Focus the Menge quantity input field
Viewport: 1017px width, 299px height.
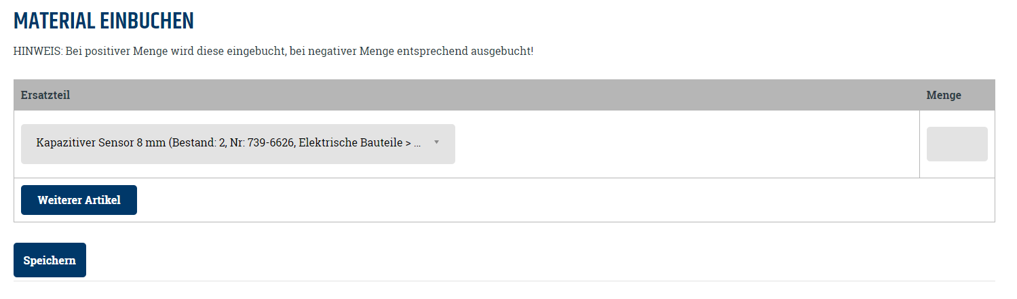957,144
